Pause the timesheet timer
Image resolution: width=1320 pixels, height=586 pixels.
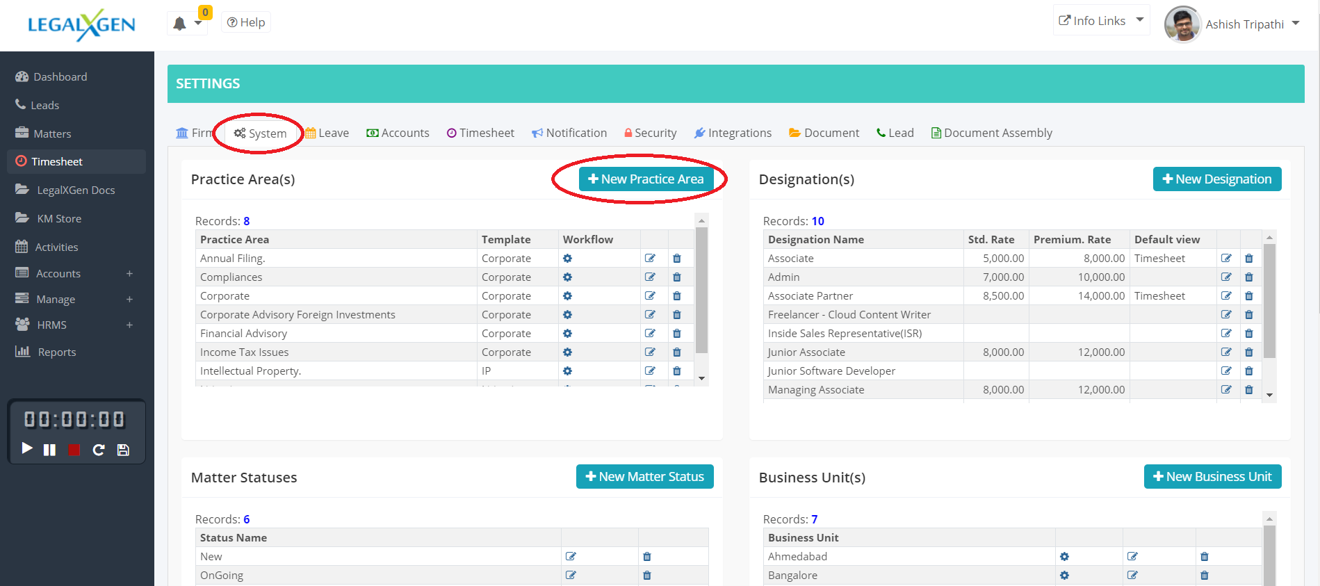(x=49, y=450)
